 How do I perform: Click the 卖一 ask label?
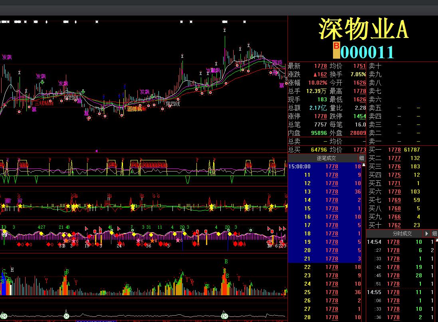tap(375, 141)
